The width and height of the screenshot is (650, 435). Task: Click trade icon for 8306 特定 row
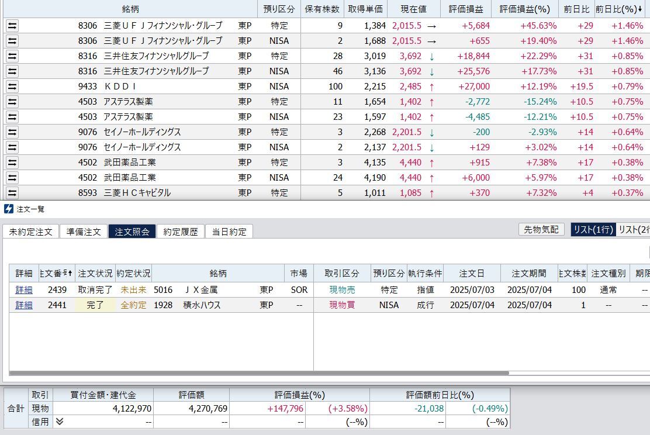click(12, 26)
